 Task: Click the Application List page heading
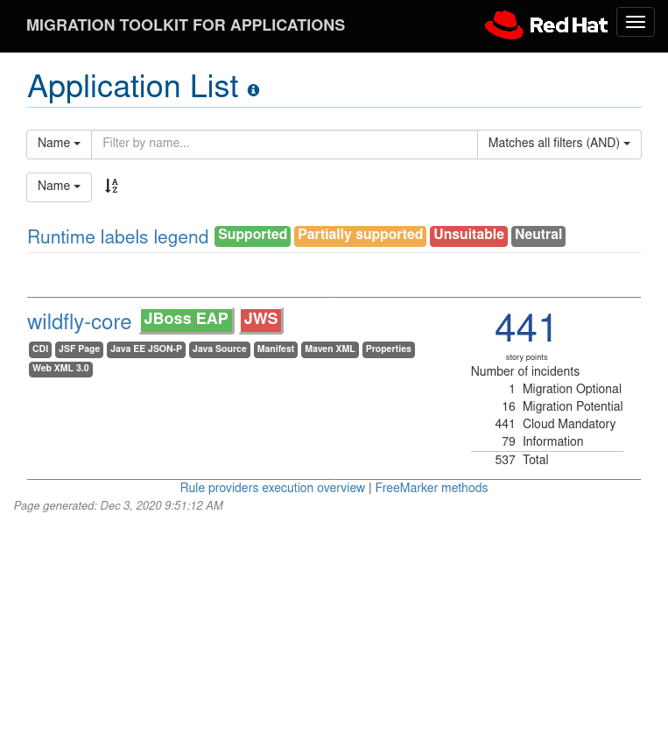click(x=133, y=87)
